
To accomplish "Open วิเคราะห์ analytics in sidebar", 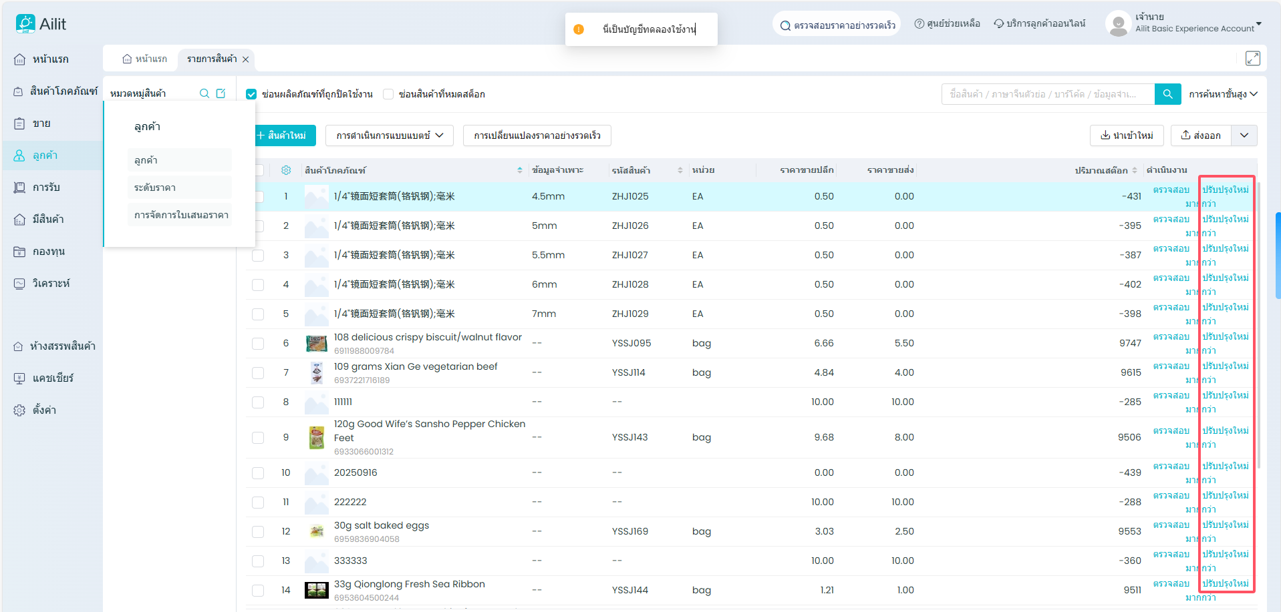I will (x=51, y=284).
